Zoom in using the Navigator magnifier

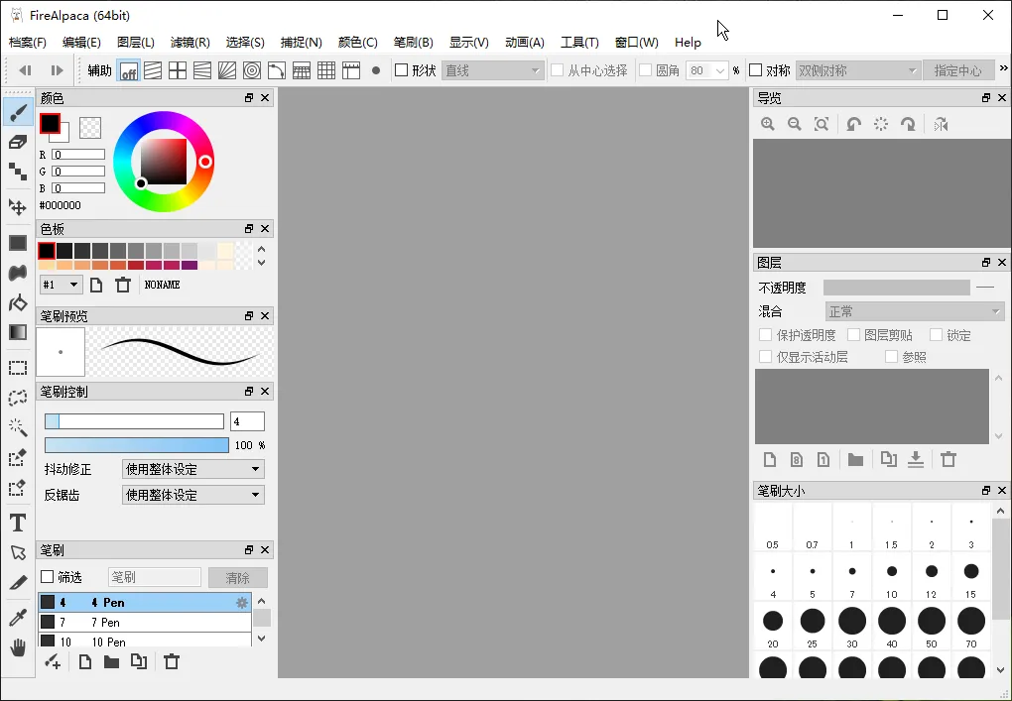pyautogui.click(x=767, y=124)
